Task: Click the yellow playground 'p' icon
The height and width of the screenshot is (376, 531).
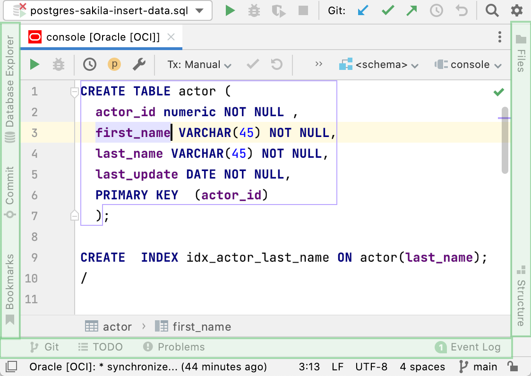Action: (114, 65)
